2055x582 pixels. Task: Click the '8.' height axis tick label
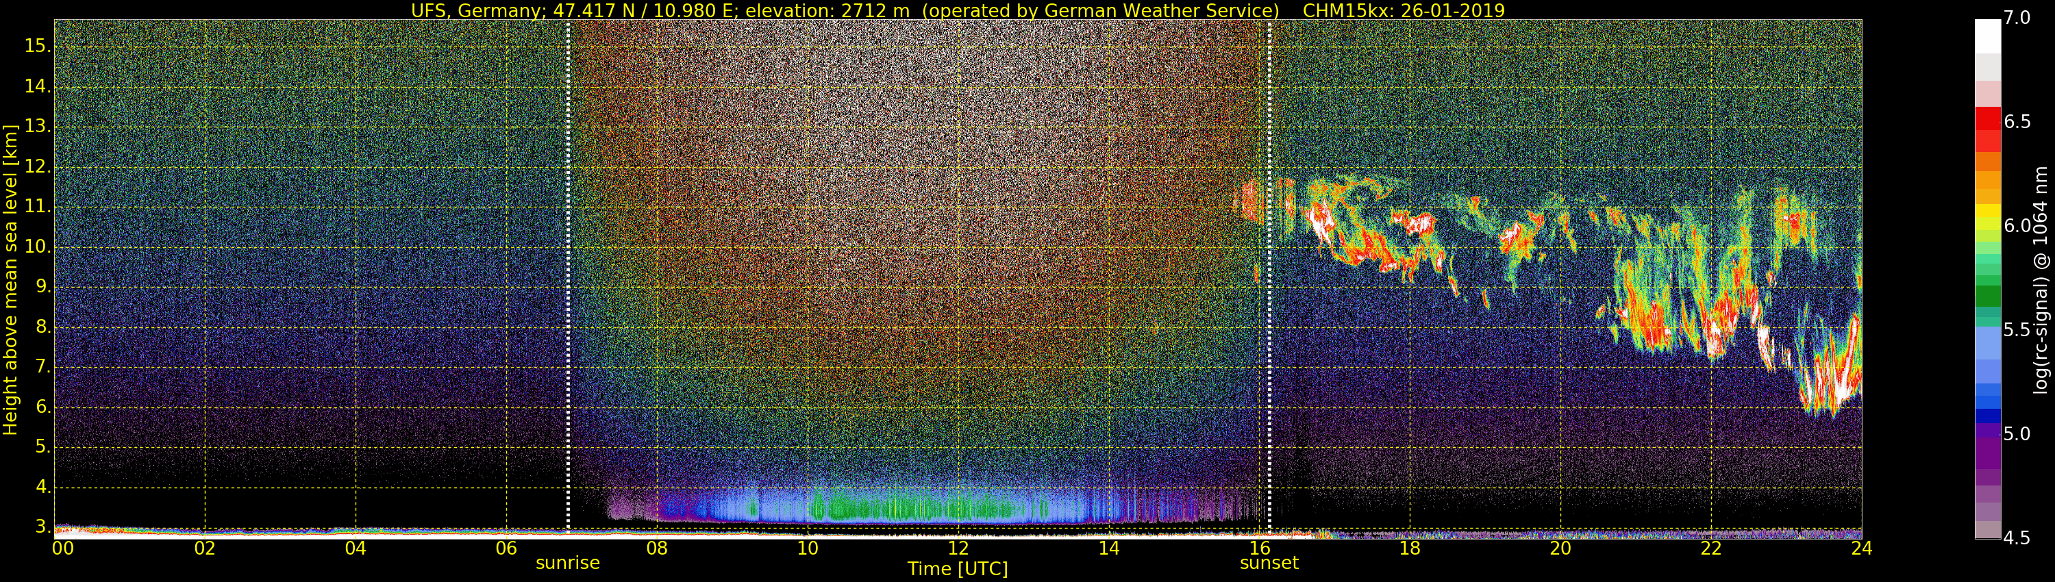[x=42, y=327]
